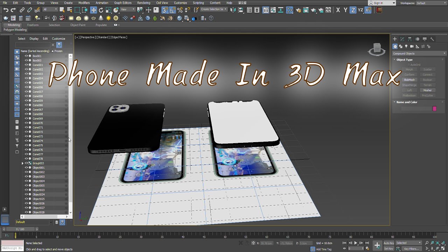Open the Compound Objects category dropdown
This screenshot has height=252, width=448.
coord(419,54)
